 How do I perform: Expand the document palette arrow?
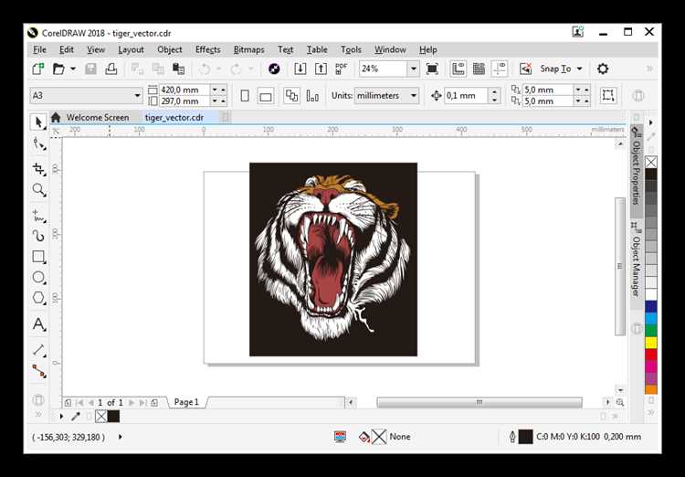(x=61, y=416)
